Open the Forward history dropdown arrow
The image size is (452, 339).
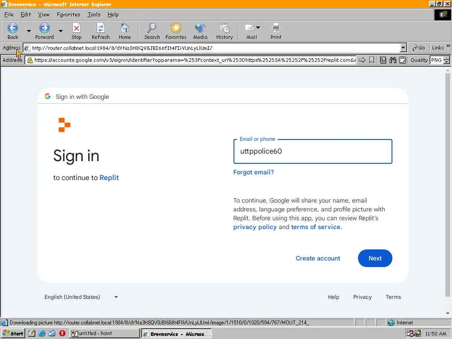click(x=60, y=30)
